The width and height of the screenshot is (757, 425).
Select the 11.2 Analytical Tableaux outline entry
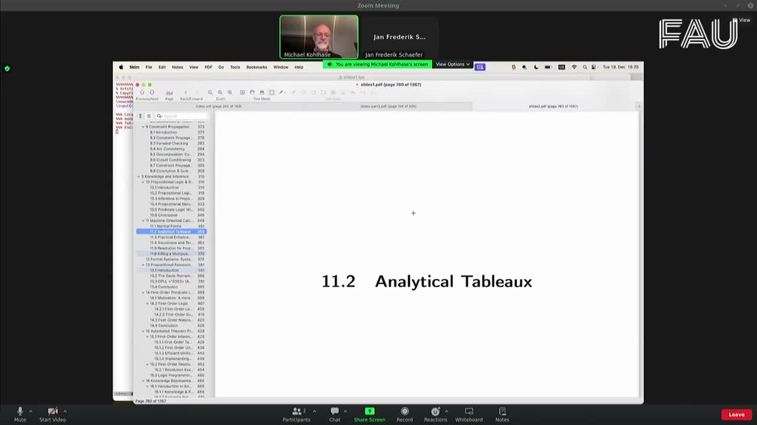click(172, 231)
